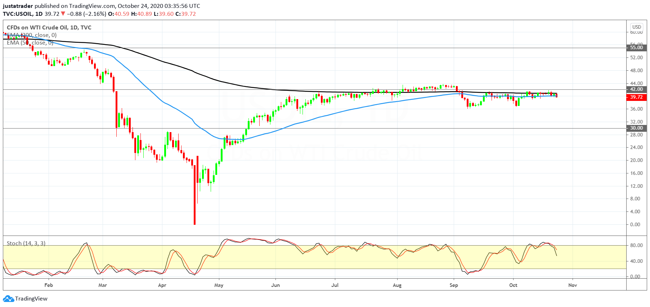This screenshot has width=650, height=307.
Task: Click the Oct label on the time axis
Action: [x=513, y=285]
